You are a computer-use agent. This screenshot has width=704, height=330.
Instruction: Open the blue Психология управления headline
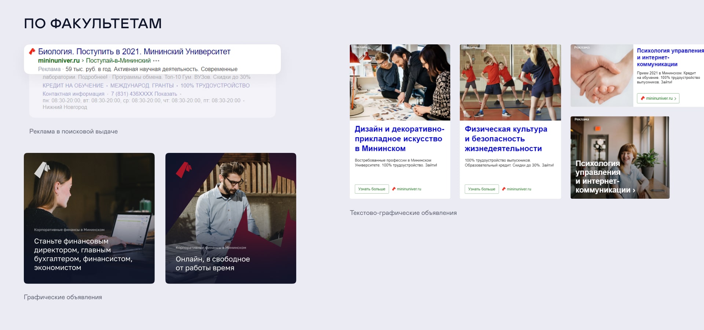(x=670, y=57)
